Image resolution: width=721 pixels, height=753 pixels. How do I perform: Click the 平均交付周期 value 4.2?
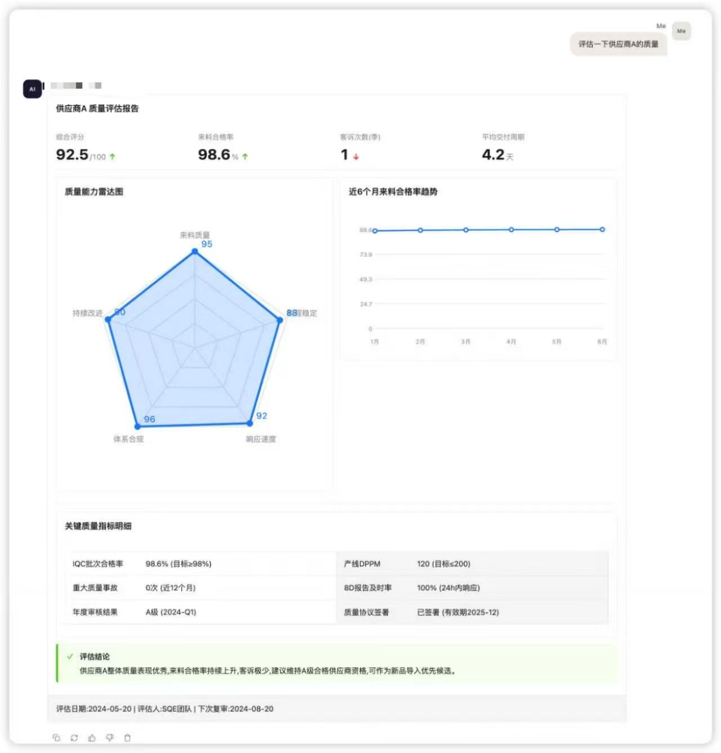coord(493,154)
